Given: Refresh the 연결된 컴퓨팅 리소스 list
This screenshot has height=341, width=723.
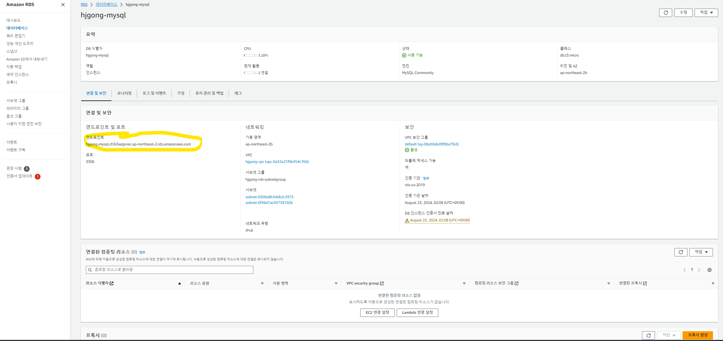Looking at the screenshot, I should (x=680, y=252).
